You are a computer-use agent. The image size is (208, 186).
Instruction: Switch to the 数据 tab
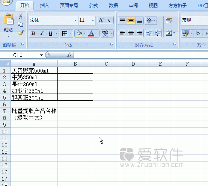[x=113, y=6]
